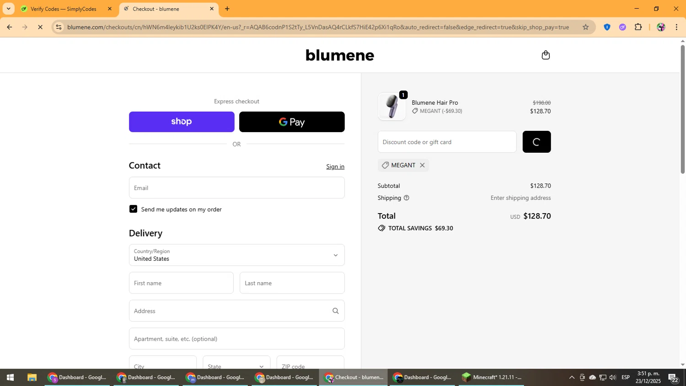The width and height of the screenshot is (686, 386).
Task: Click the loading apply discount button
Action: point(536,142)
